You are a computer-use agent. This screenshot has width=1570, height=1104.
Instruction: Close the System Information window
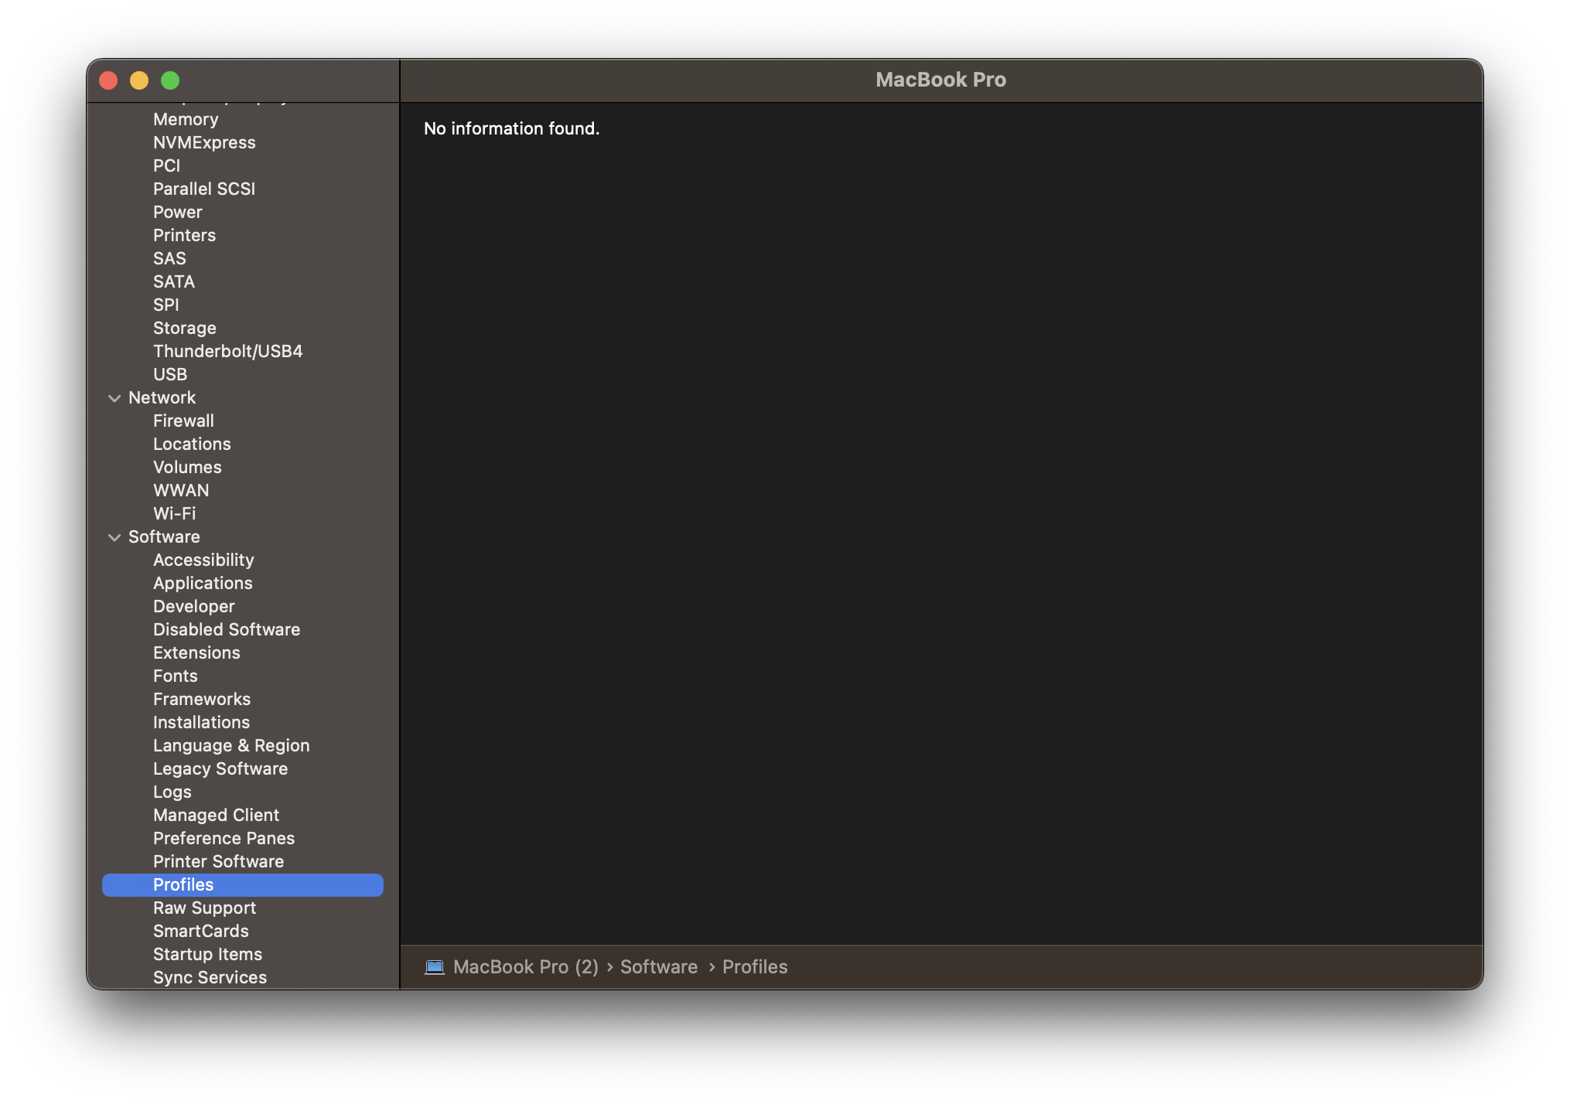click(108, 80)
